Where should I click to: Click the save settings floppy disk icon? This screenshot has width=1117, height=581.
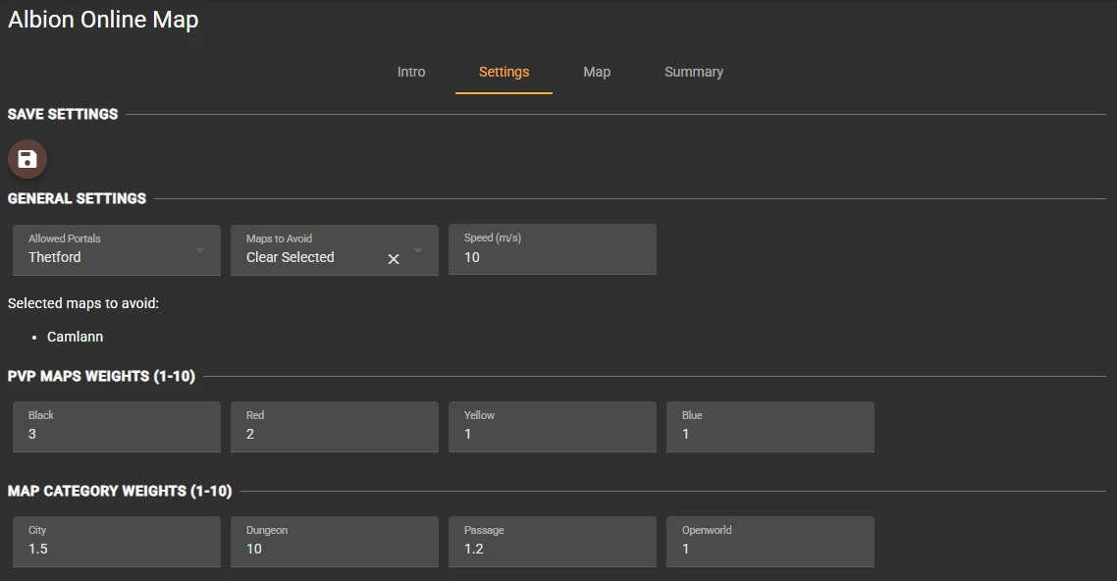click(27, 159)
